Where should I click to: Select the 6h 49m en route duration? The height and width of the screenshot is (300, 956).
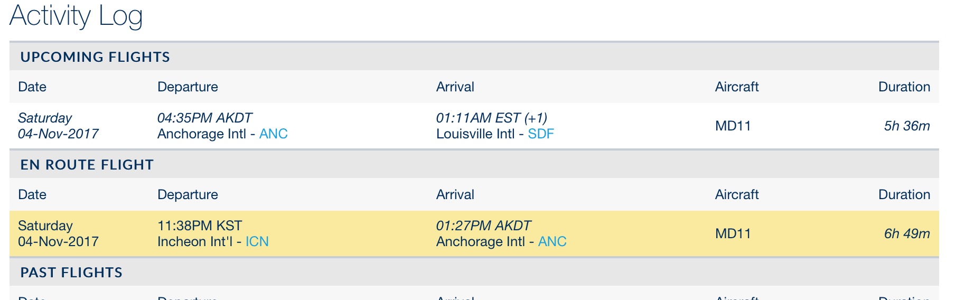click(x=906, y=234)
